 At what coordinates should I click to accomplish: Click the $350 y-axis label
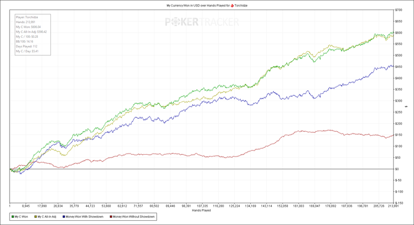[399, 89]
